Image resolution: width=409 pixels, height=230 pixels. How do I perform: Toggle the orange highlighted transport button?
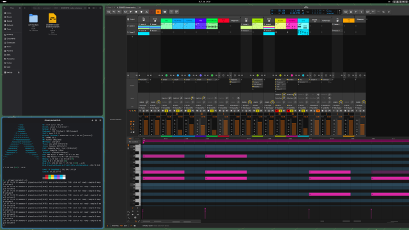point(158,11)
